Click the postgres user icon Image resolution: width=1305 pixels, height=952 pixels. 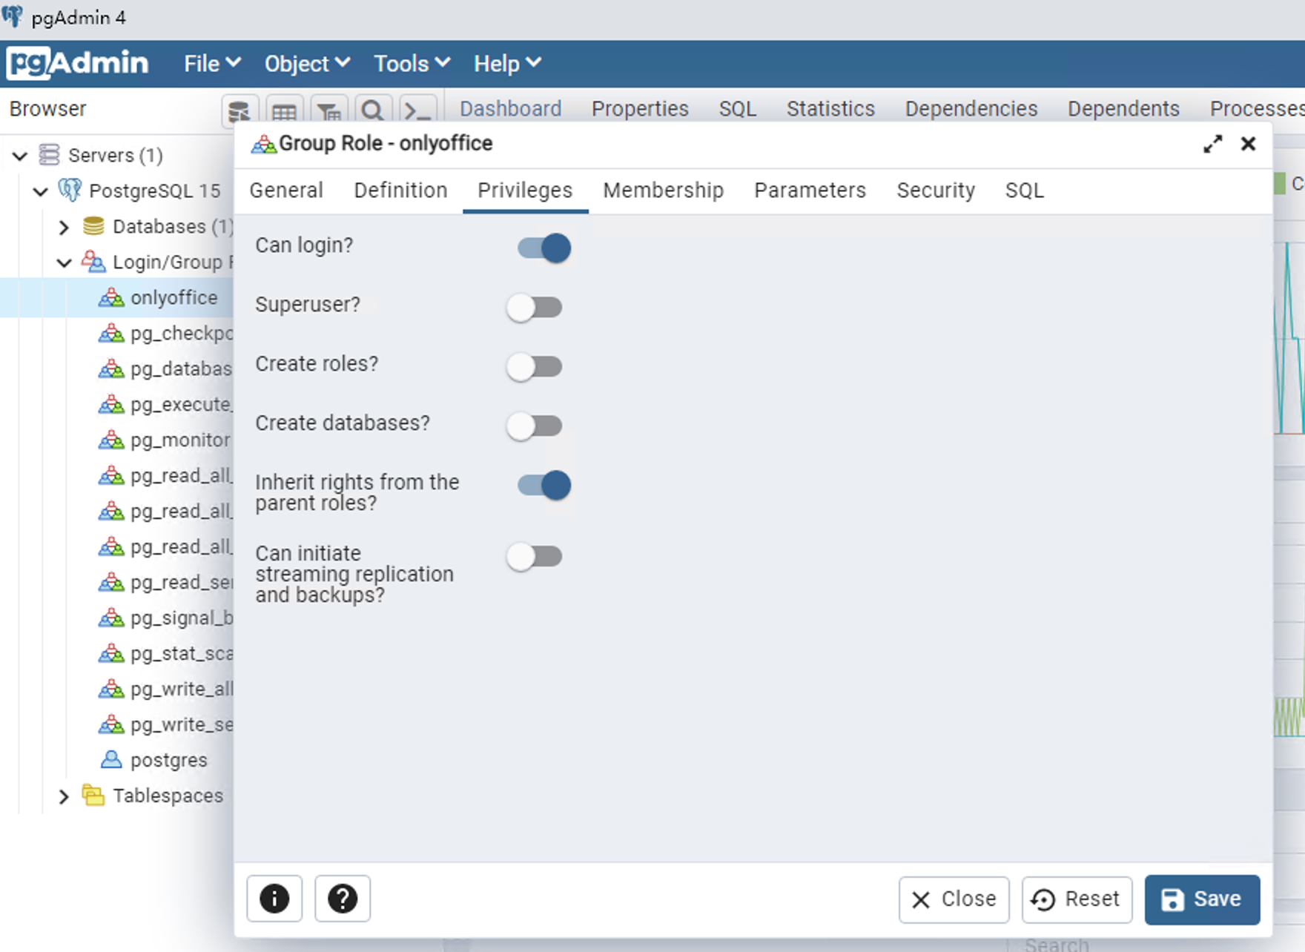[x=111, y=760]
